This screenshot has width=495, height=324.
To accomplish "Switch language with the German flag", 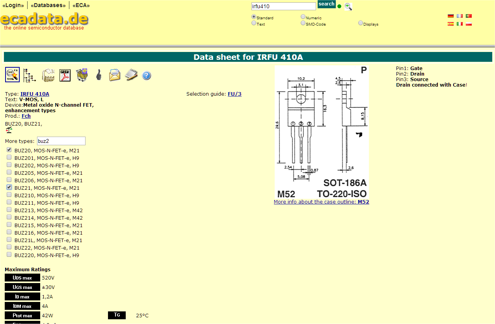I will [x=450, y=16].
